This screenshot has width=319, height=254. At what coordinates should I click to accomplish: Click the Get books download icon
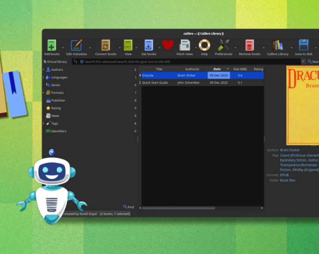[148, 45]
